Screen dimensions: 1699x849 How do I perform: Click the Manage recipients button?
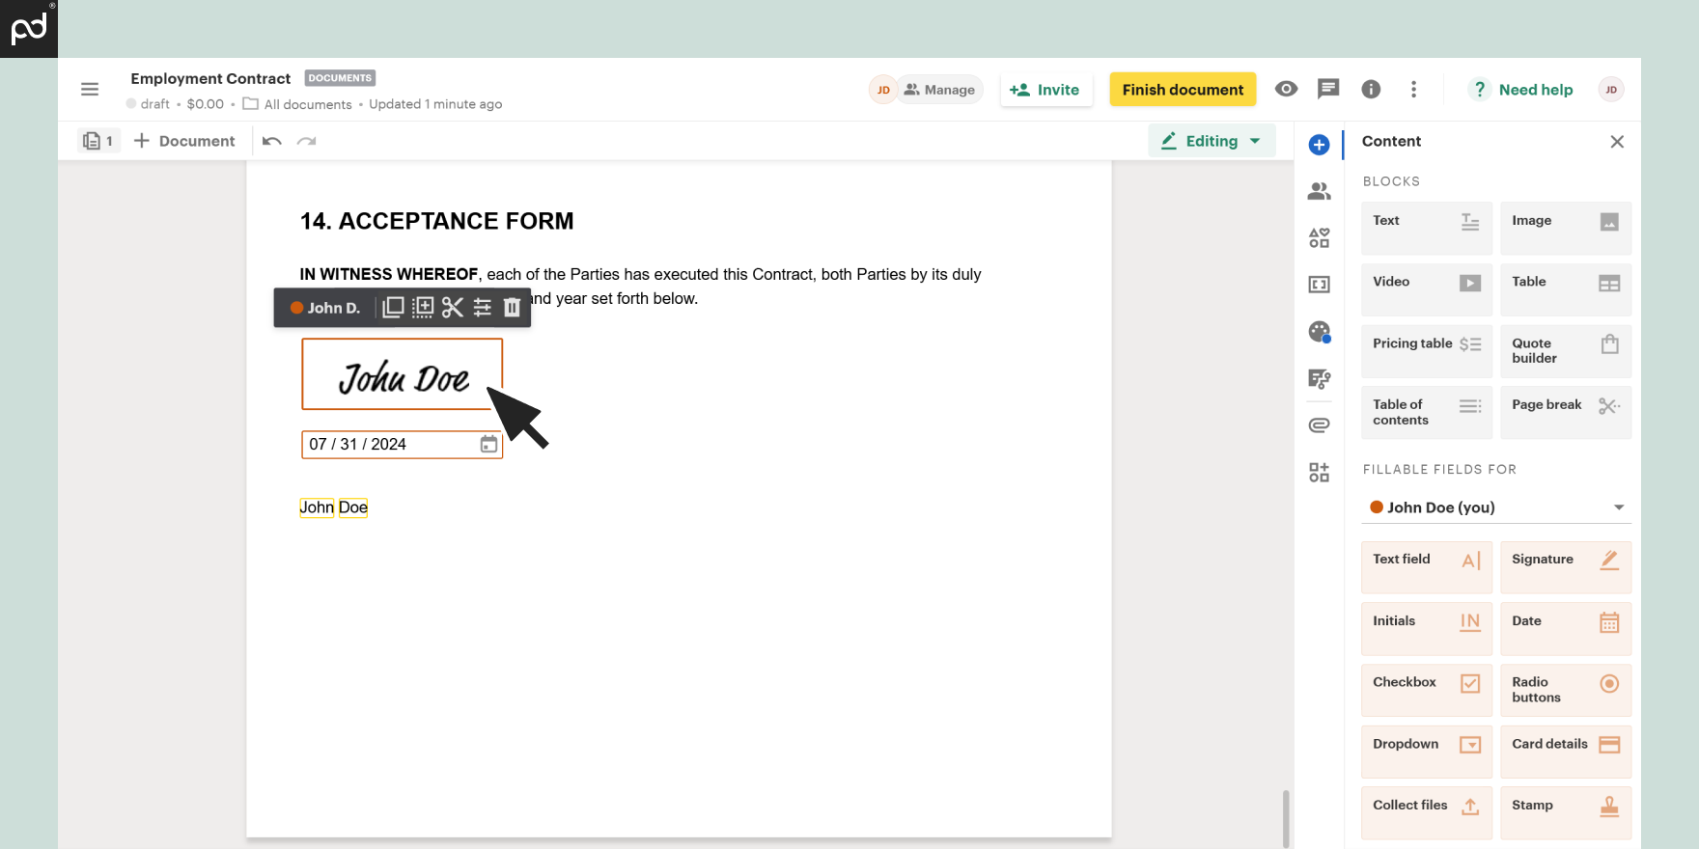940,90
